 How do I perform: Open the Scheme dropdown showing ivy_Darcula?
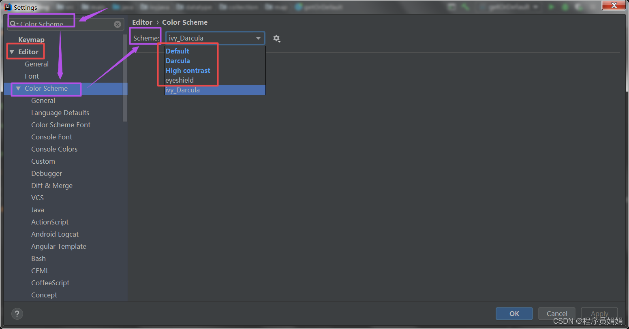(215, 38)
